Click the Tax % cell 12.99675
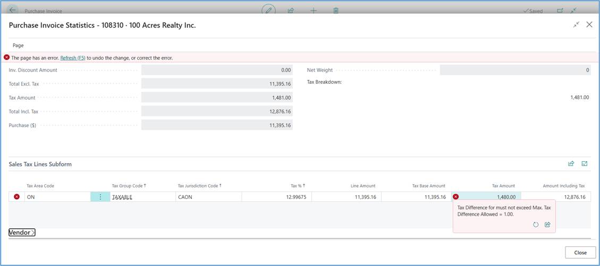The height and width of the screenshot is (266, 600). pos(277,197)
